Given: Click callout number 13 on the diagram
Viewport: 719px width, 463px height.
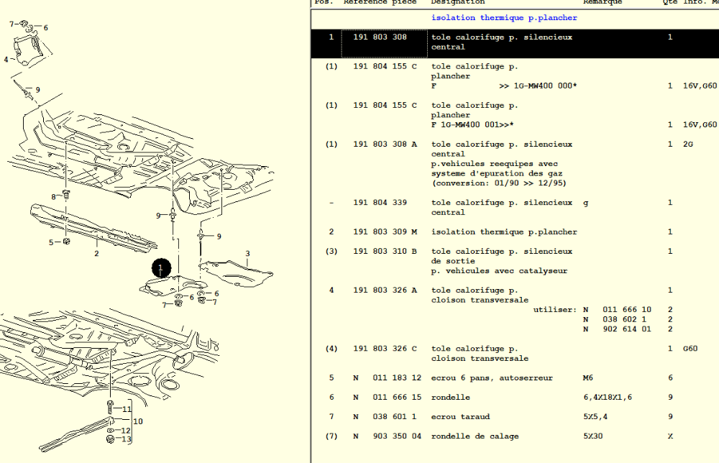Looking at the screenshot, I should 127,439.
